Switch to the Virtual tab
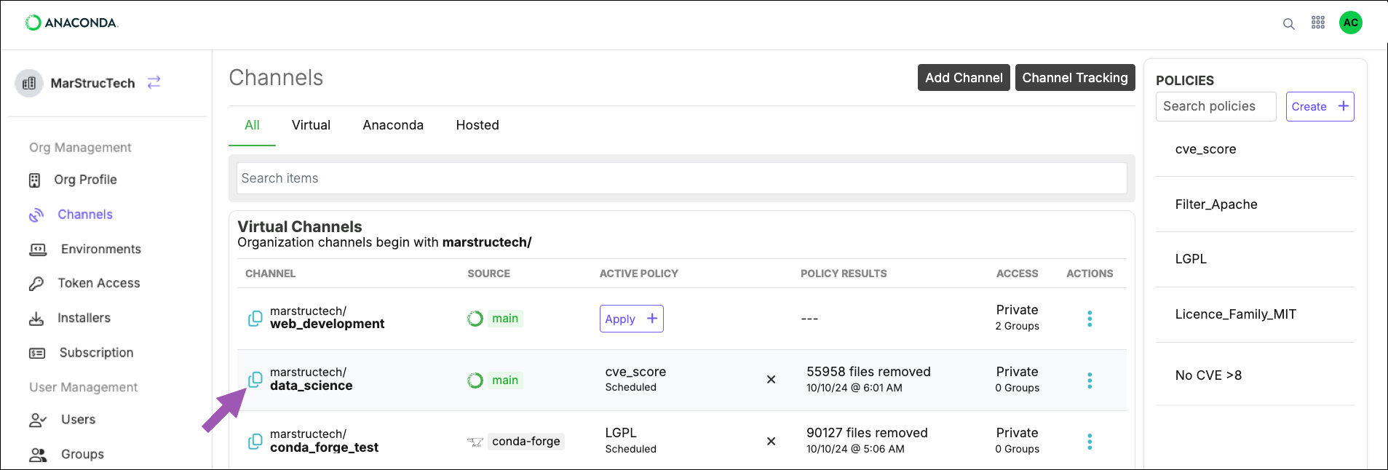 click(311, 125)
